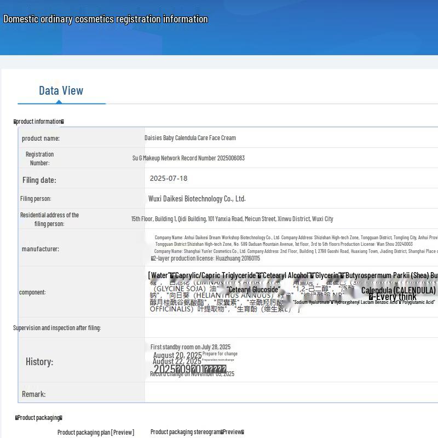Select the product name 'Daisies Baby Calendula Care Face Cream'
438x438 pixels.
[x=190, y=138]
